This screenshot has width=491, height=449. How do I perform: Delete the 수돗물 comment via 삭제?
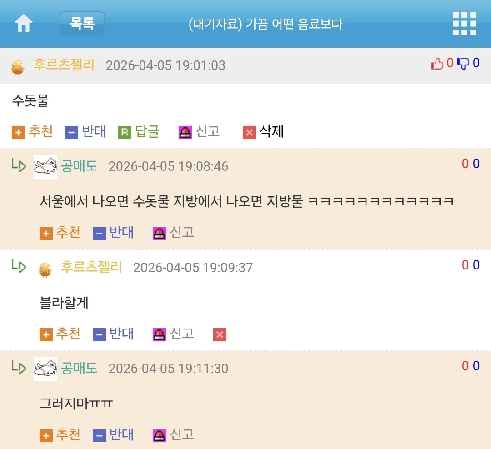click(x=263, y=131)
